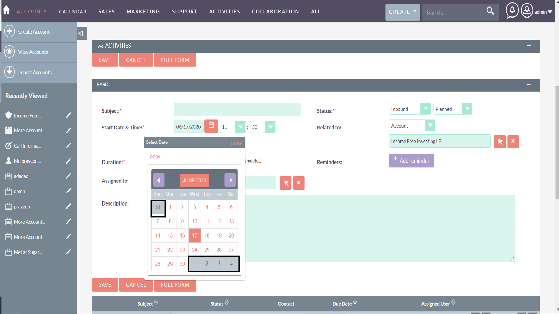Click the top FULL FORM button

tap(175, 60)
